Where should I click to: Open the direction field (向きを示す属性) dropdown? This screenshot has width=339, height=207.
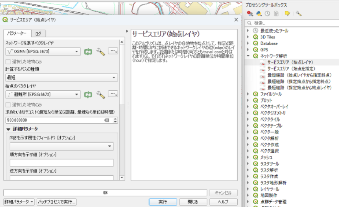pyautogui.click(x=62, y=146)
